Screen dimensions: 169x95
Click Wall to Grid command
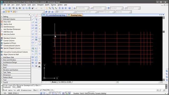(x=8, y=24)
